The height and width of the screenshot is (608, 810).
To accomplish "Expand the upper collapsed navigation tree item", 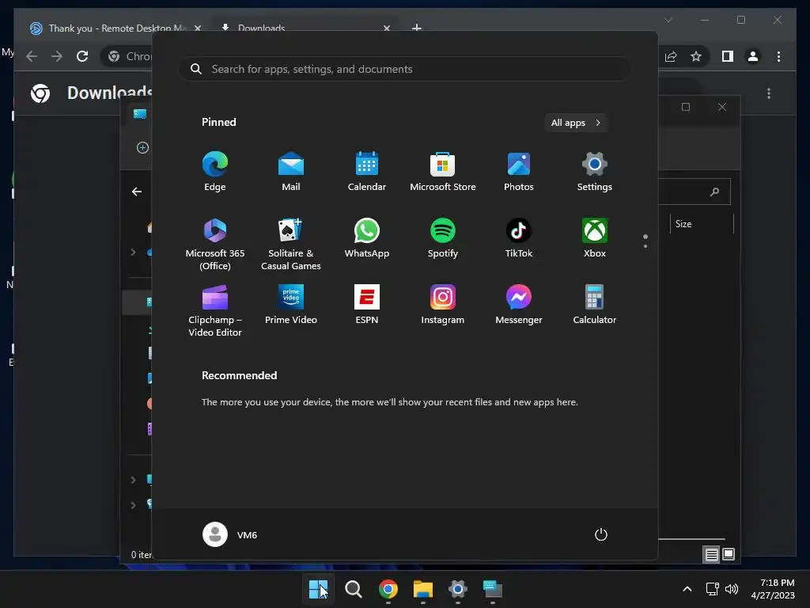I will 133,253.
